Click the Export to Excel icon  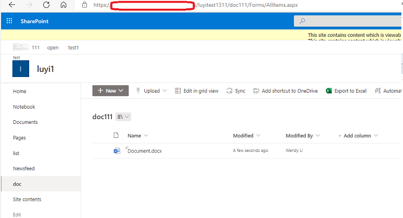pyautogui.click(x=329, y=91)
